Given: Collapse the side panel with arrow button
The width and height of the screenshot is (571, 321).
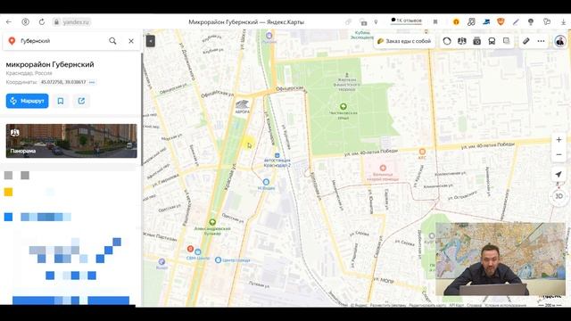Looking at the screenshot, I should click(x=151, y=41).
